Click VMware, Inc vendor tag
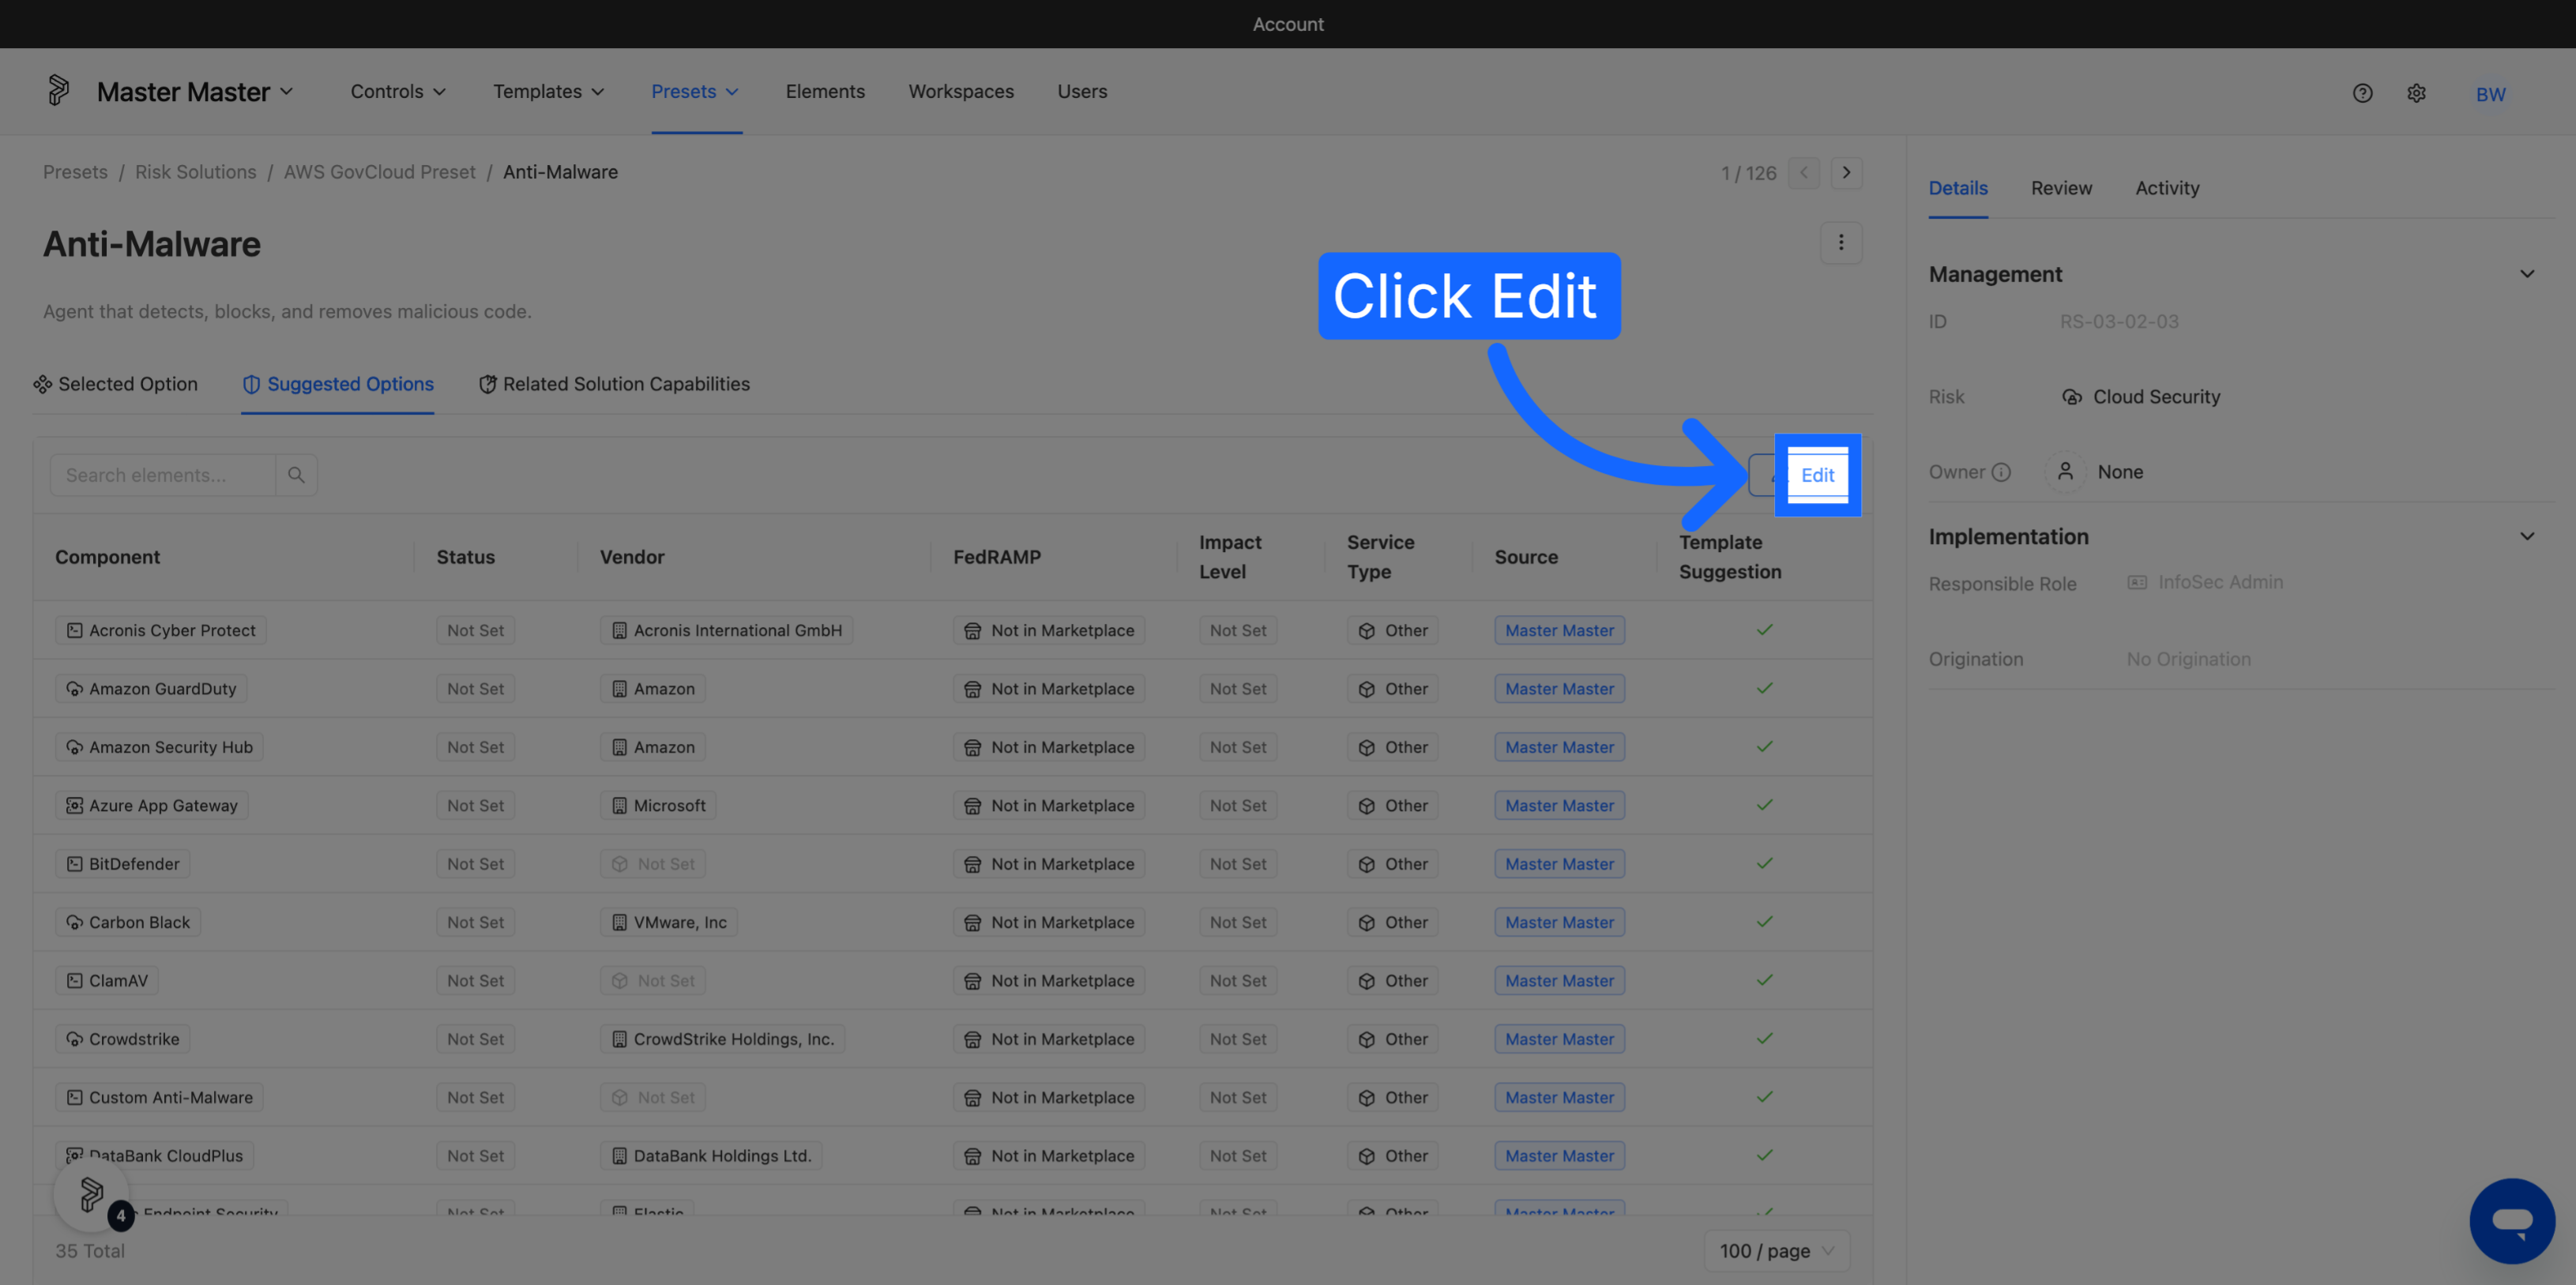The image size is (2576, 1285). [x=668, y=922]
